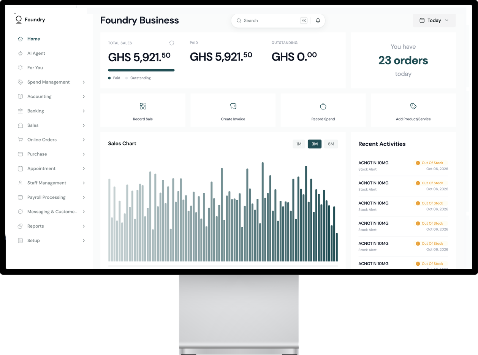Expand Purchase submenu chevron
This screenshot has width=478, height=355.
(x=84, y=154)
